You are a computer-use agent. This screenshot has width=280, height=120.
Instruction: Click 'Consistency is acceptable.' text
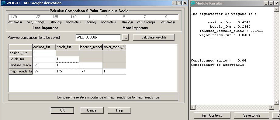(218, 65)
